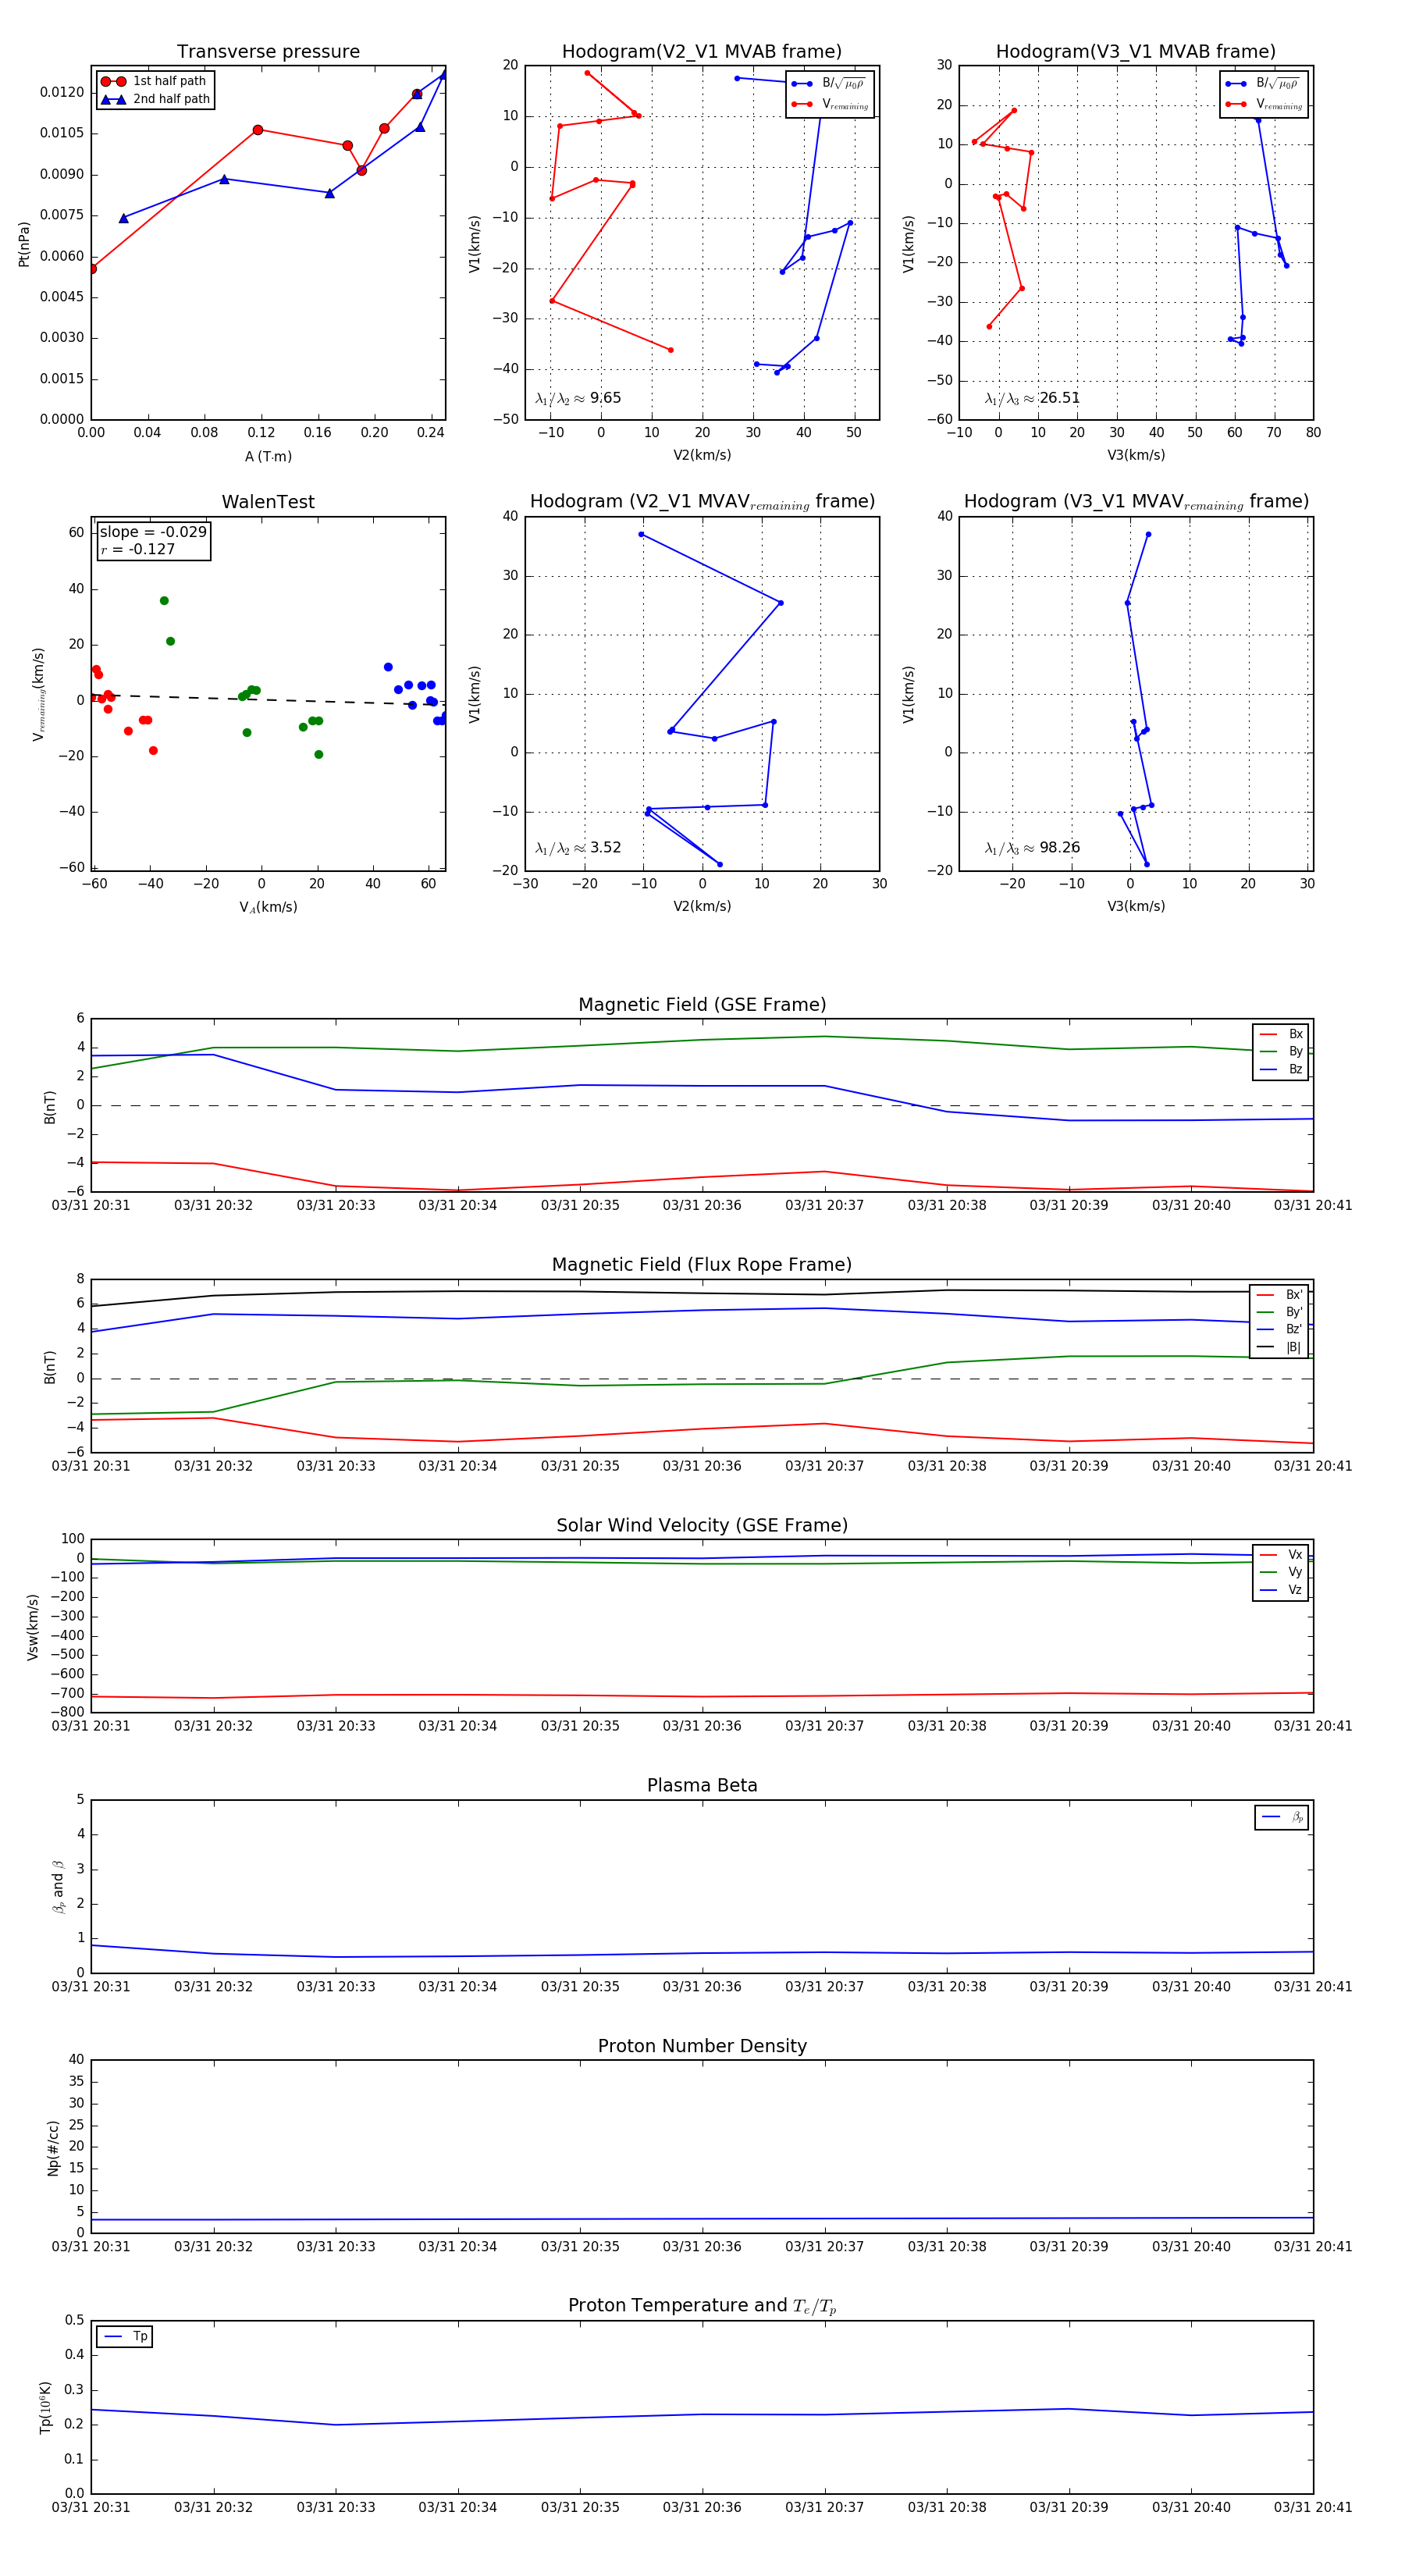This screenshot has width=1405, height=2576.
Task: Click '1st half path' legend entry
Action: click(x=154, y=81)
